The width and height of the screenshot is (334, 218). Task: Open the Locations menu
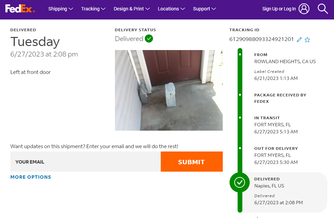click(171, 9)
